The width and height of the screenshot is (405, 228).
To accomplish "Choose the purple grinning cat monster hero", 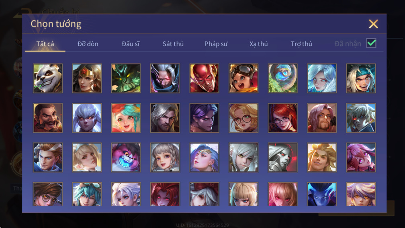I will coord(126,158).
